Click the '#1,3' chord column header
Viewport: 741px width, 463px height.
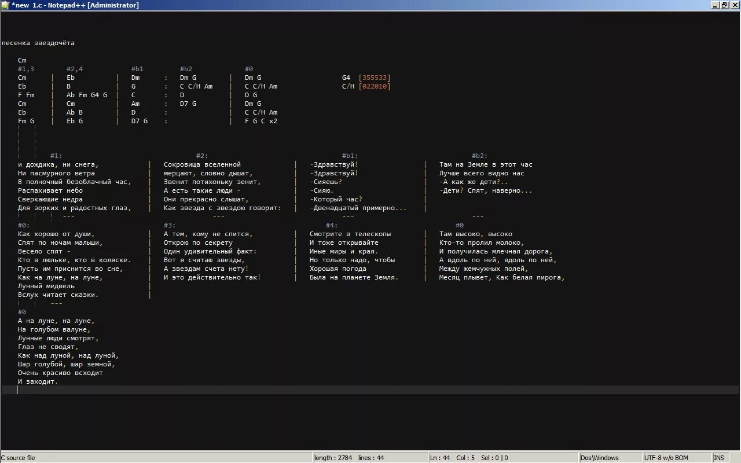[x=26, y=69]
